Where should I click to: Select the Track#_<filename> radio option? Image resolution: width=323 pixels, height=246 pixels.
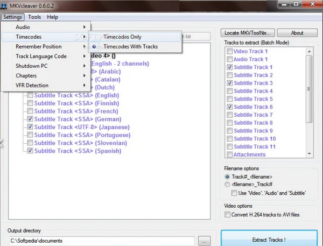227,177
